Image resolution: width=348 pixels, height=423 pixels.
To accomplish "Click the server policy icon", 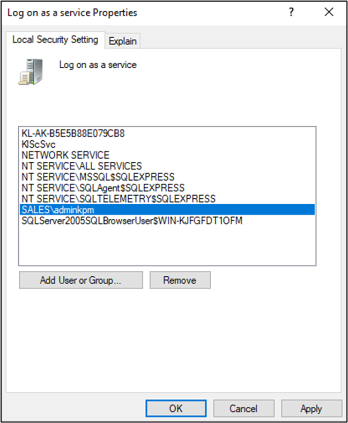I will [x=31, y=72].
